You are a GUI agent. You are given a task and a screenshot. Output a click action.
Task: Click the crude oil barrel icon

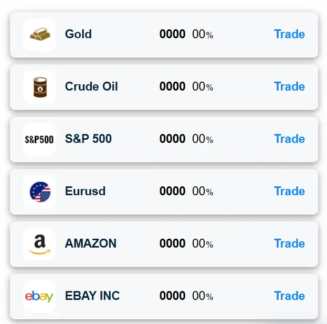coord(39,87)
